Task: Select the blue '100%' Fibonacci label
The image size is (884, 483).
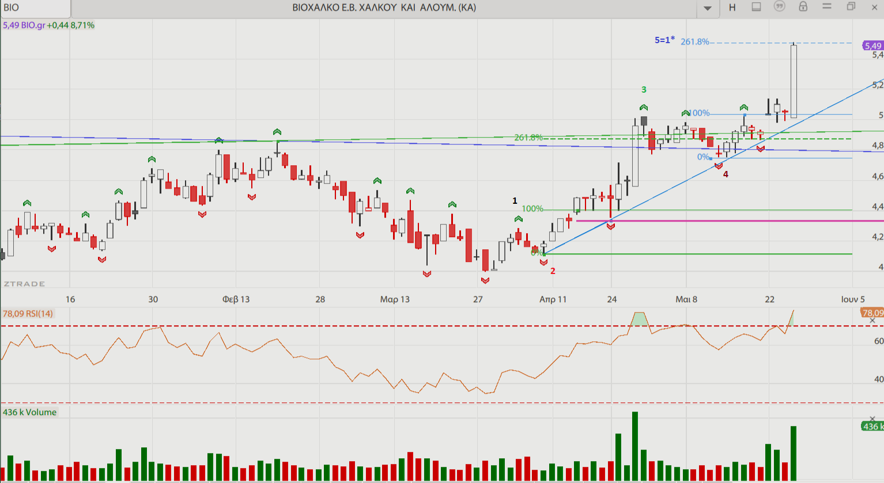Action: tap(700, 113)
